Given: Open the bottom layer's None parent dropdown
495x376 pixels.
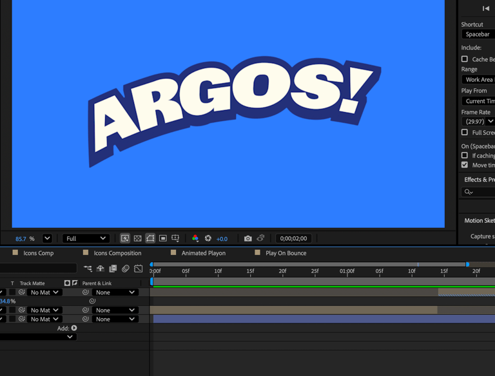Looking at the screenshot, I should pos(115,319).
